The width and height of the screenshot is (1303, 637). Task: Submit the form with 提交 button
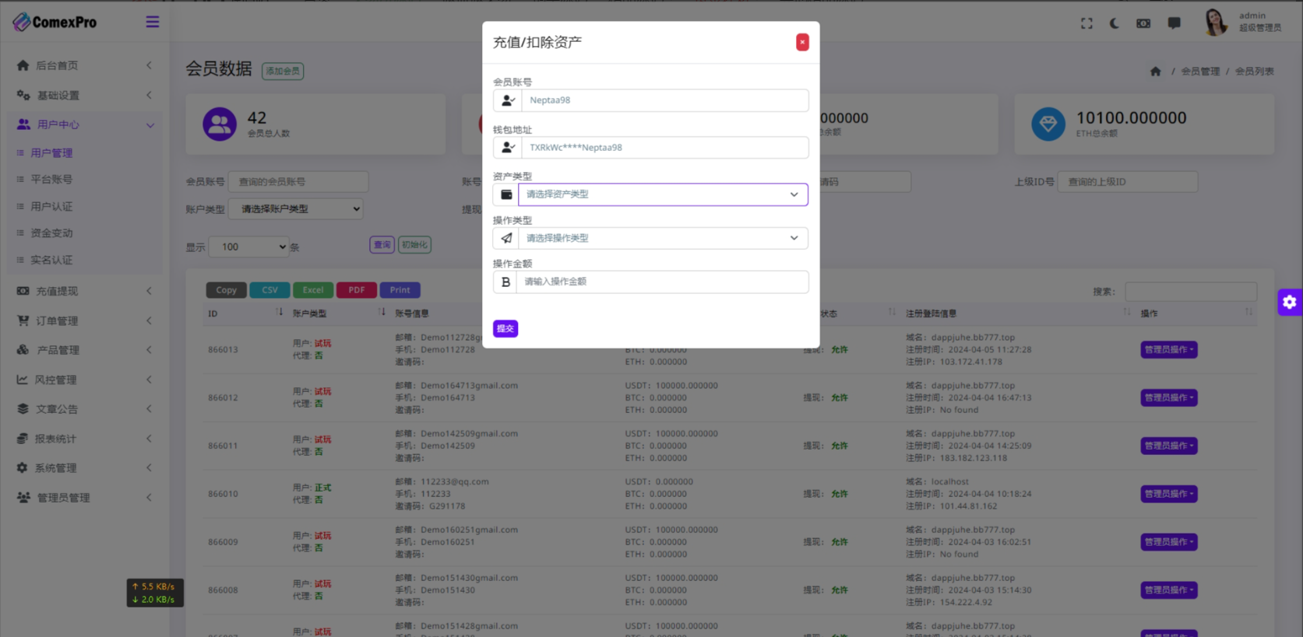coord(505,328)
